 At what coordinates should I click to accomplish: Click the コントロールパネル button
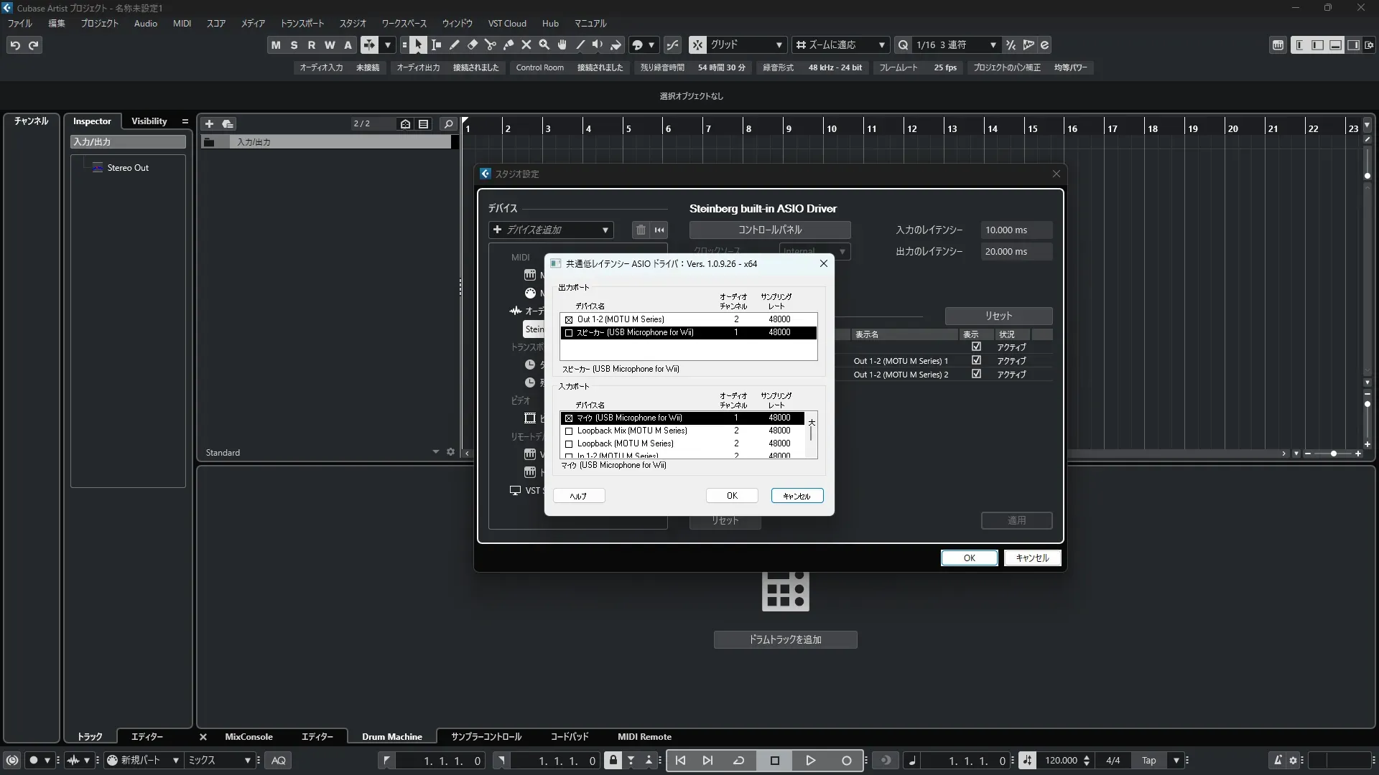tap(770, 230)
